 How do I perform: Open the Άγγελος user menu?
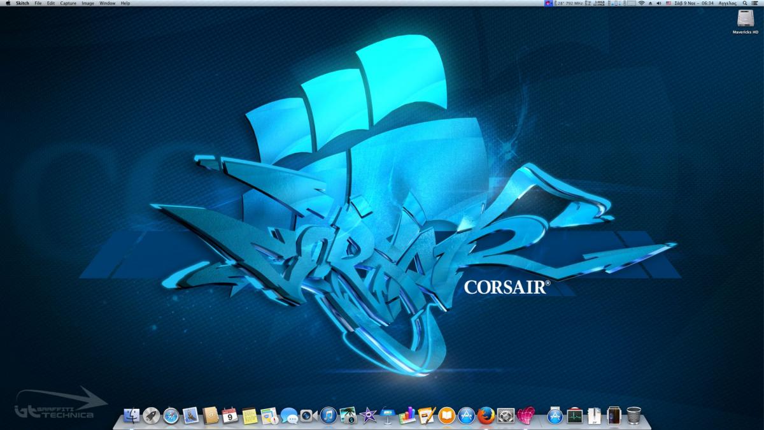coord(727,3)
